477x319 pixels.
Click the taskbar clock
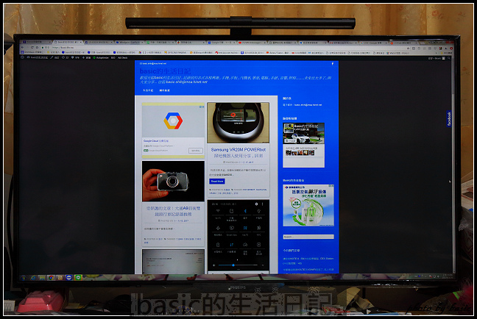(448, 276)
